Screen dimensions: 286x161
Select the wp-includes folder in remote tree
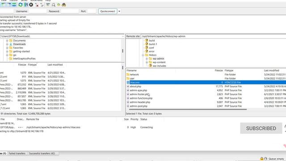click(159, 66)
